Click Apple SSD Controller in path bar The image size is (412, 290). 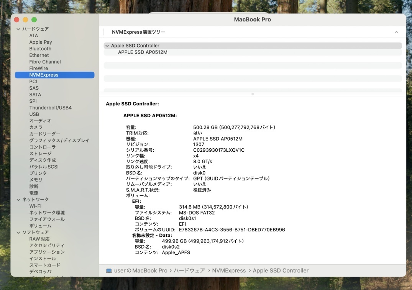[281, 271]
